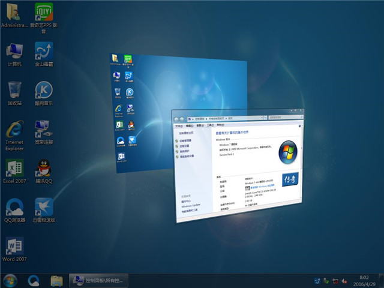Open the Recycle Bin (回收站)

(x=15, y=90)
